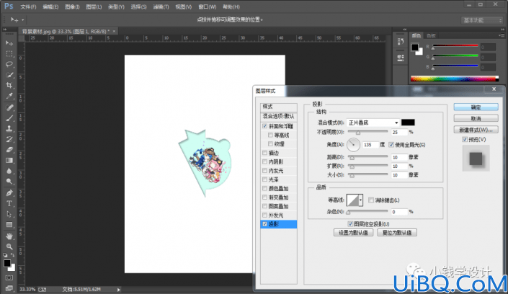Open the 混合模式 dropdown showing 正片叠底

tap(373, 122)
